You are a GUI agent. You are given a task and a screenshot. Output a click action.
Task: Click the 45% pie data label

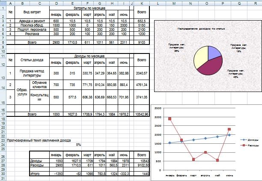coord(235,74)
